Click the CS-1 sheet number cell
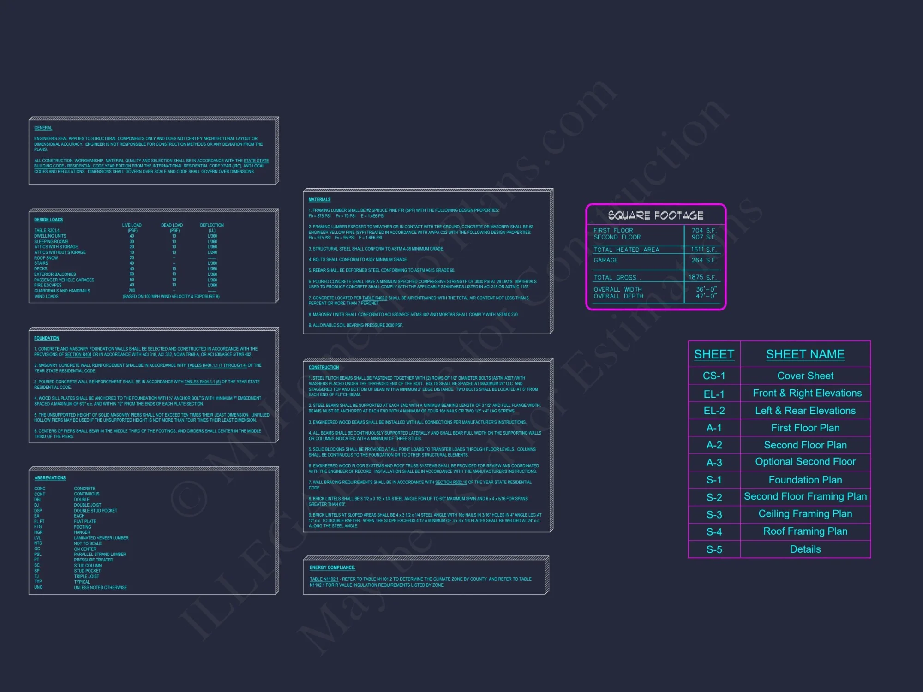Viewport: 923px width, 692px height. pos(713,376)
